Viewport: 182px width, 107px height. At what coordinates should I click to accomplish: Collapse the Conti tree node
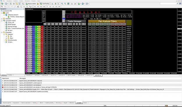point(2,13)
